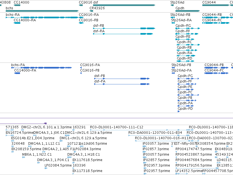Select transcript Gpdh-RA
233x175 pixels.
tap(186, 56)
